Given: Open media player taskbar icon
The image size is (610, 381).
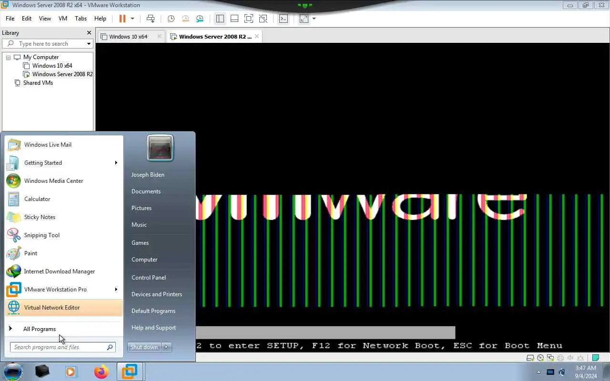Looking at the screenshot, I should pos(71,371).
